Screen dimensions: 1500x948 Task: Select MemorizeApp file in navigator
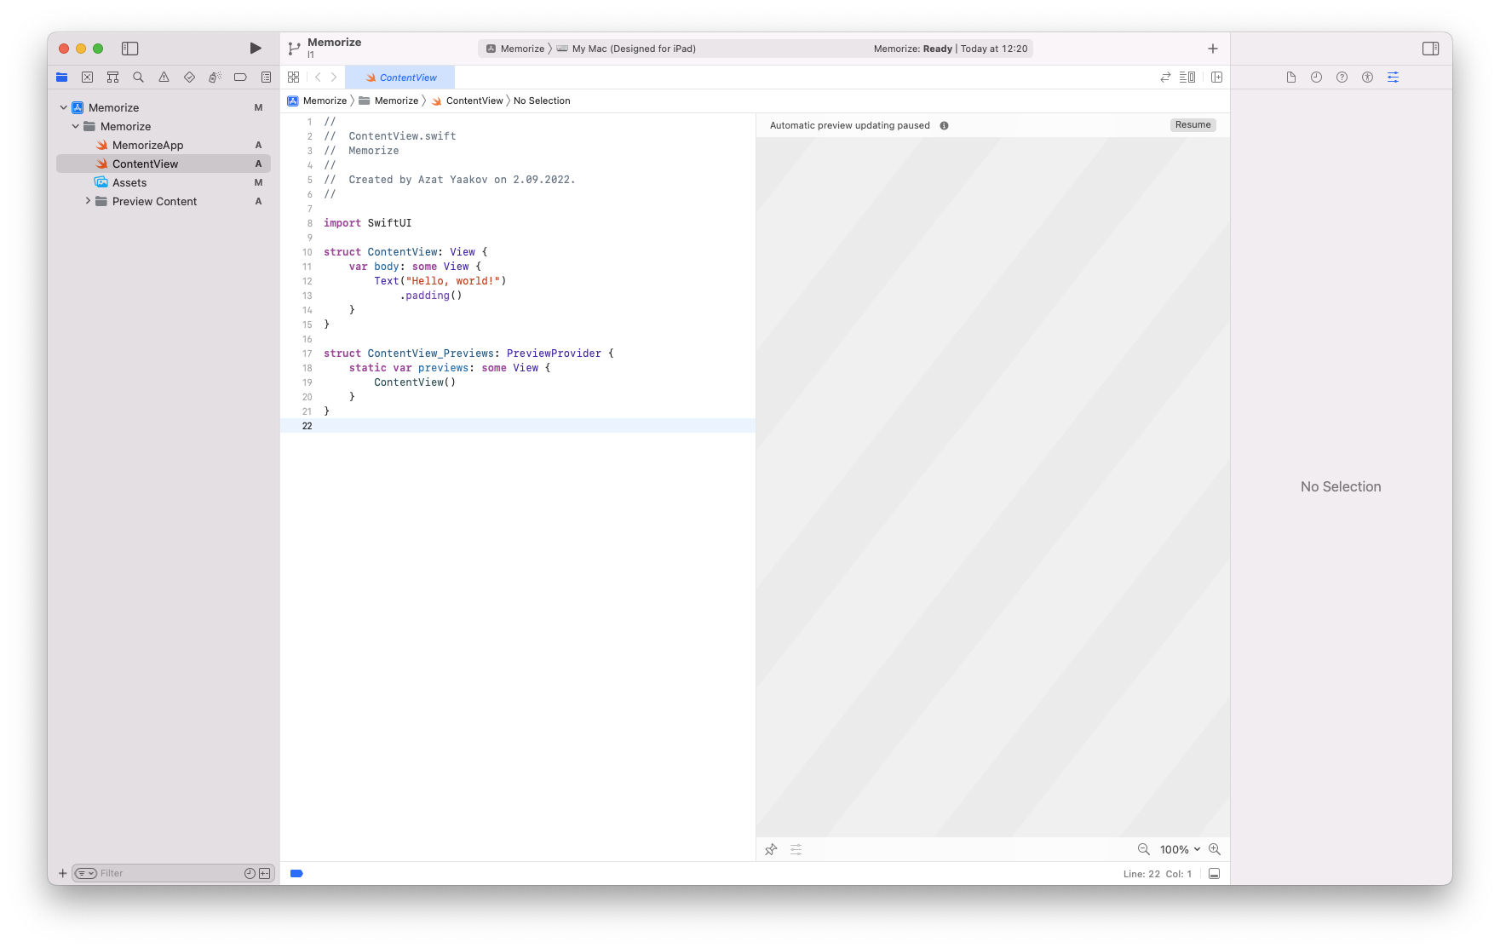tap(164, 145)
